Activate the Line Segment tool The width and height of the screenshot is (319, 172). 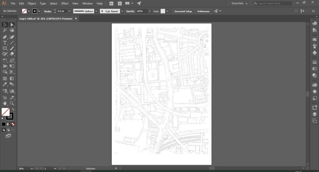[x=12, y=43]
